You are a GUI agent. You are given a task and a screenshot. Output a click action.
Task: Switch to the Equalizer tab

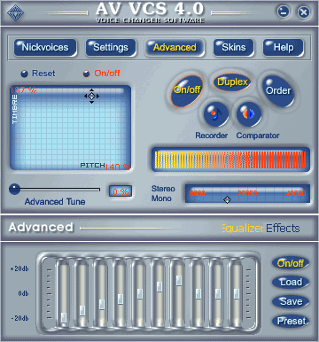[x=242, y=229]
